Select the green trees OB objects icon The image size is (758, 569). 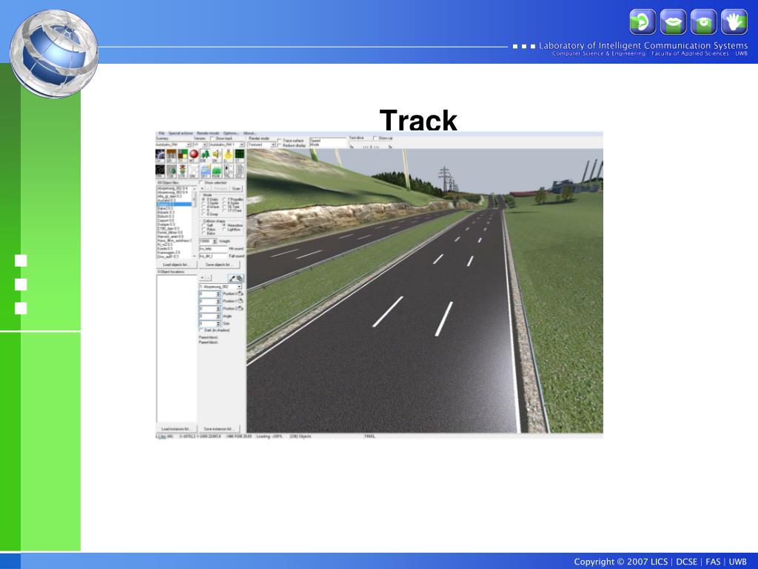tap(206, 156)
